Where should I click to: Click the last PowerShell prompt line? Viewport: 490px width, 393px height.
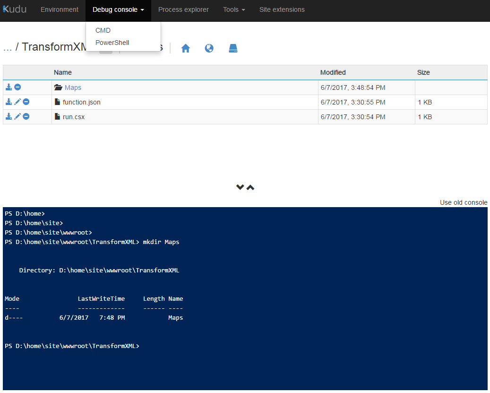[72, 346]
